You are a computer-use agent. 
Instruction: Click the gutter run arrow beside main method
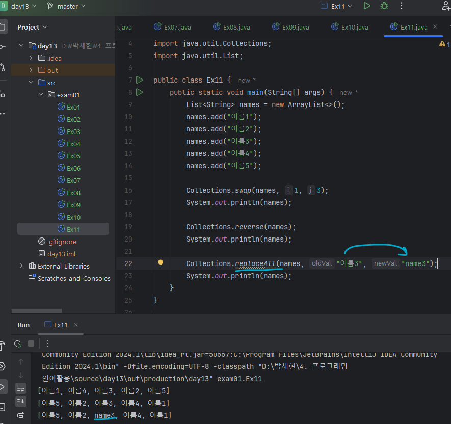140,92
